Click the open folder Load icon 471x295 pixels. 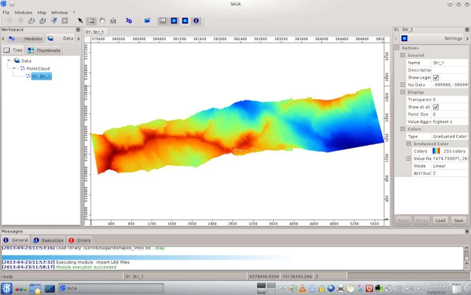point(147,20)
